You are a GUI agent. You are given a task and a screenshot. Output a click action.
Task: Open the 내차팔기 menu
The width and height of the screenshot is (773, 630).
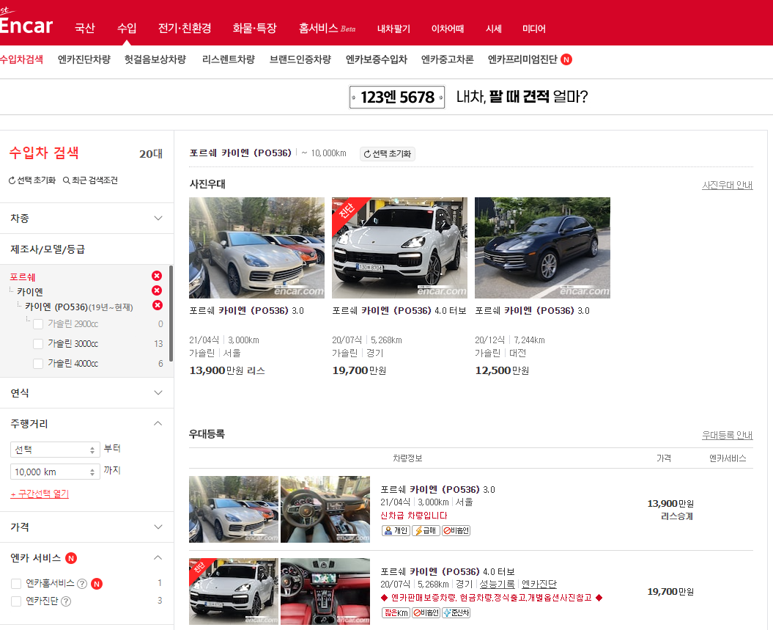[x=393, y=29]
